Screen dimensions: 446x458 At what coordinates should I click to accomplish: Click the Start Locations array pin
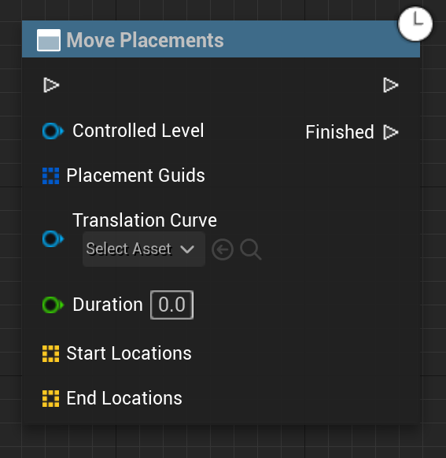pos(51,353)
